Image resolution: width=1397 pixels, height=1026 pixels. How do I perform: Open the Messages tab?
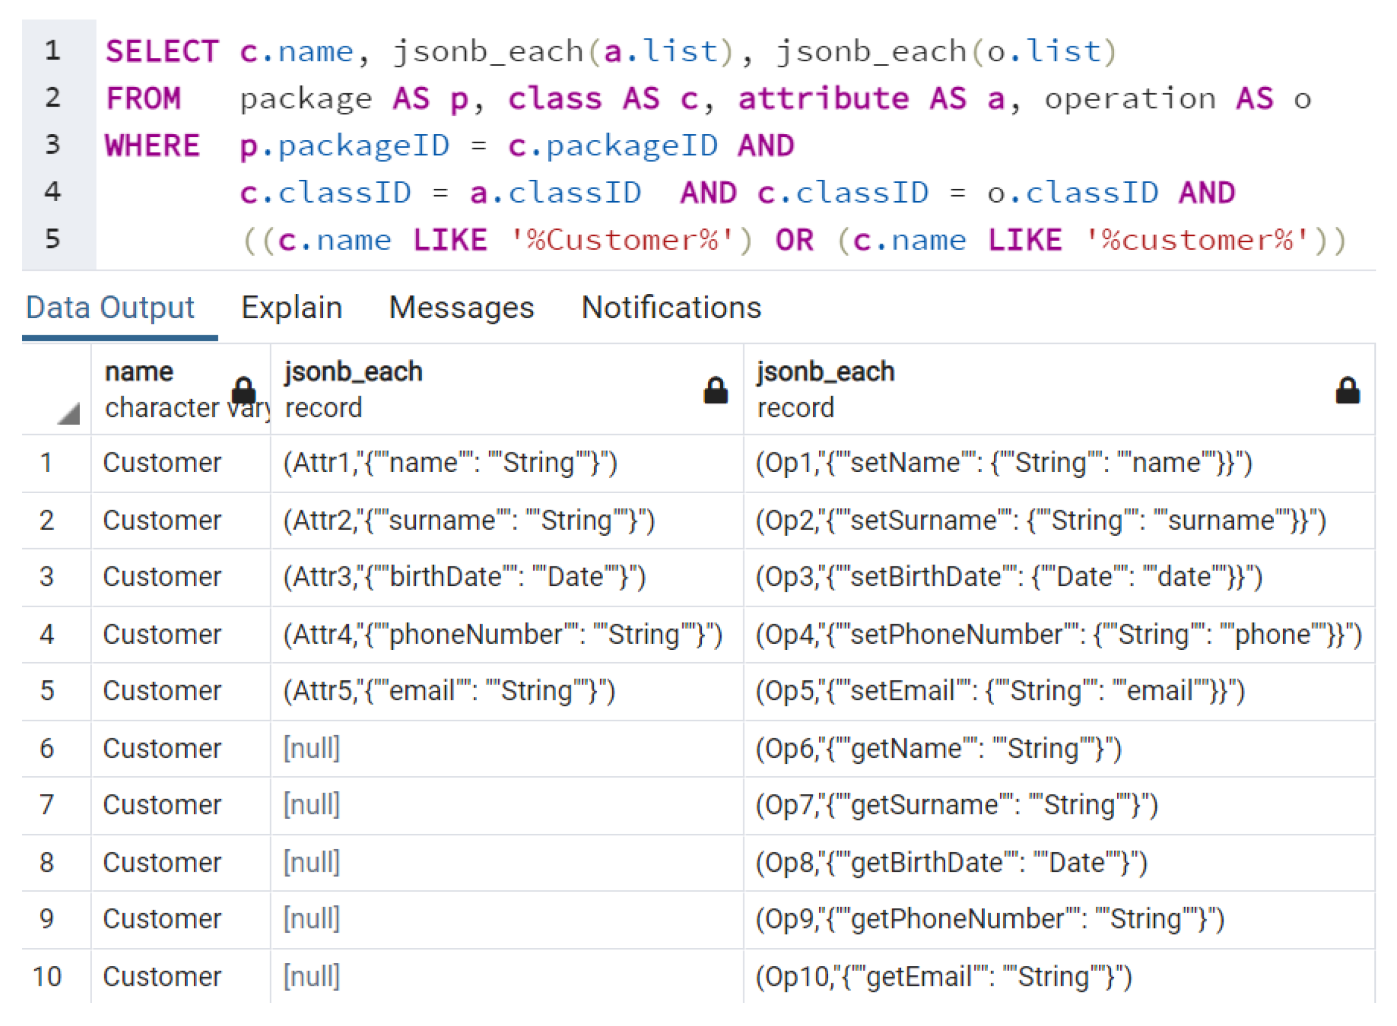[x=461, y=307]
